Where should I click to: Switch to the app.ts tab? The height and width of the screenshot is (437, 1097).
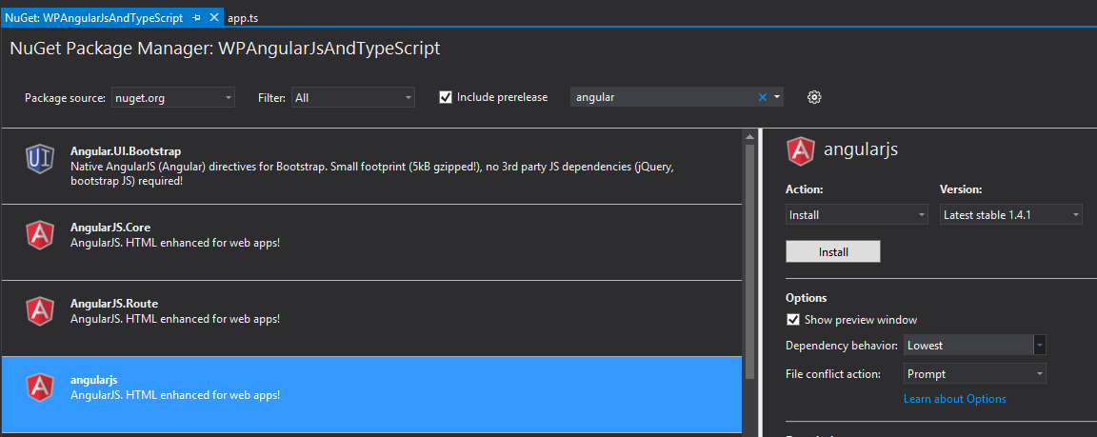point(244,18)
